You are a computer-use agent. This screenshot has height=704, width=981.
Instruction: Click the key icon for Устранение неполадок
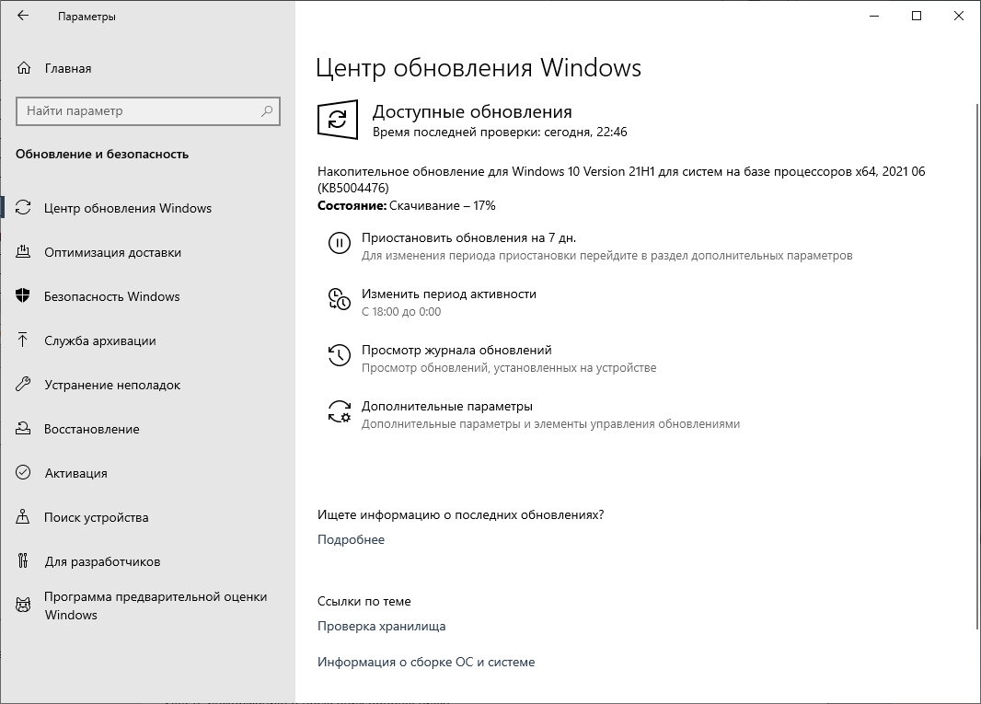click(x=25, y=385)
